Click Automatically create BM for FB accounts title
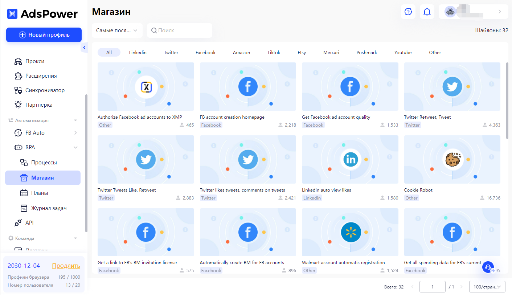The image size is (512, 295). (242, 263)
